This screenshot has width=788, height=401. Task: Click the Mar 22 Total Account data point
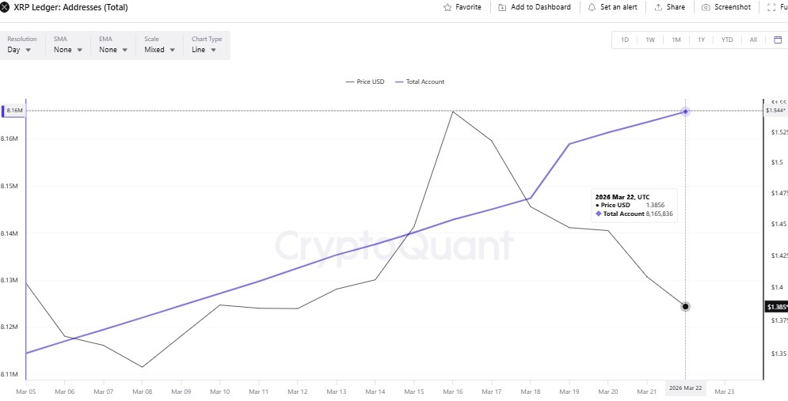[685, 112]
